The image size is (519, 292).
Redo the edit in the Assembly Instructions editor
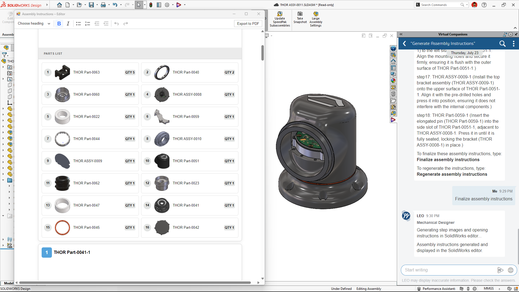(x=126, y=24)
